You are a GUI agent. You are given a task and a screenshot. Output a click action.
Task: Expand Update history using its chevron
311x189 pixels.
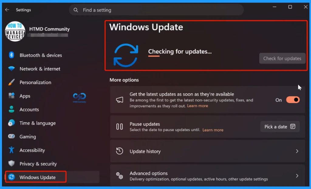coord(297,151)
